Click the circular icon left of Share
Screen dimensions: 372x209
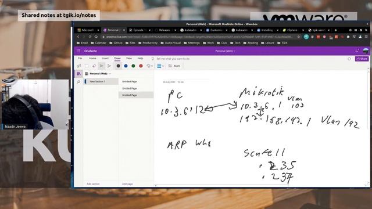[x=349, y=59]
